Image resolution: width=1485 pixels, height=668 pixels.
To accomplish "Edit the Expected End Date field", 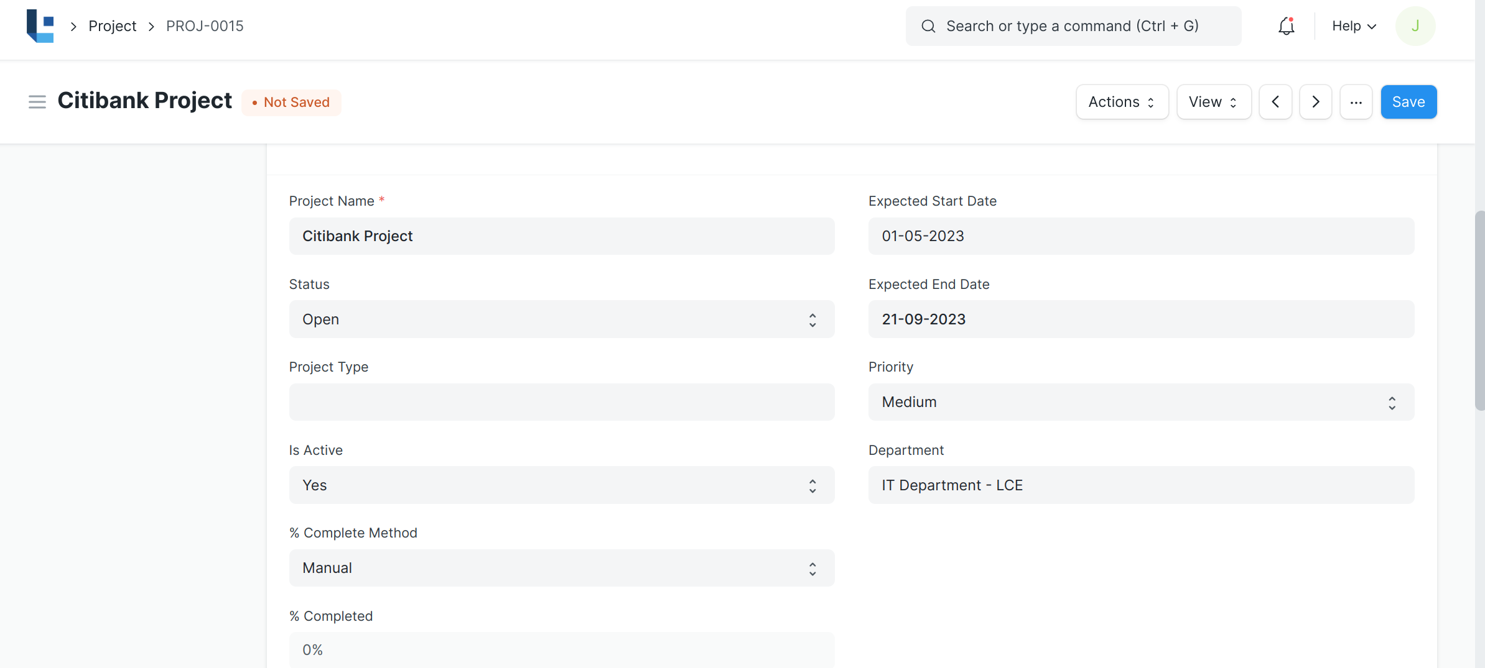I will coord(1140,319).
